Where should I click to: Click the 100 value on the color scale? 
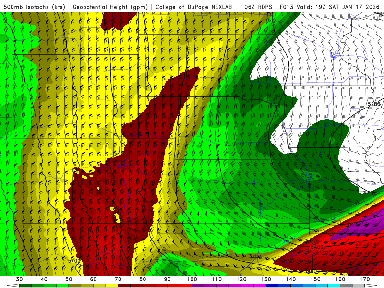point(192,279)
